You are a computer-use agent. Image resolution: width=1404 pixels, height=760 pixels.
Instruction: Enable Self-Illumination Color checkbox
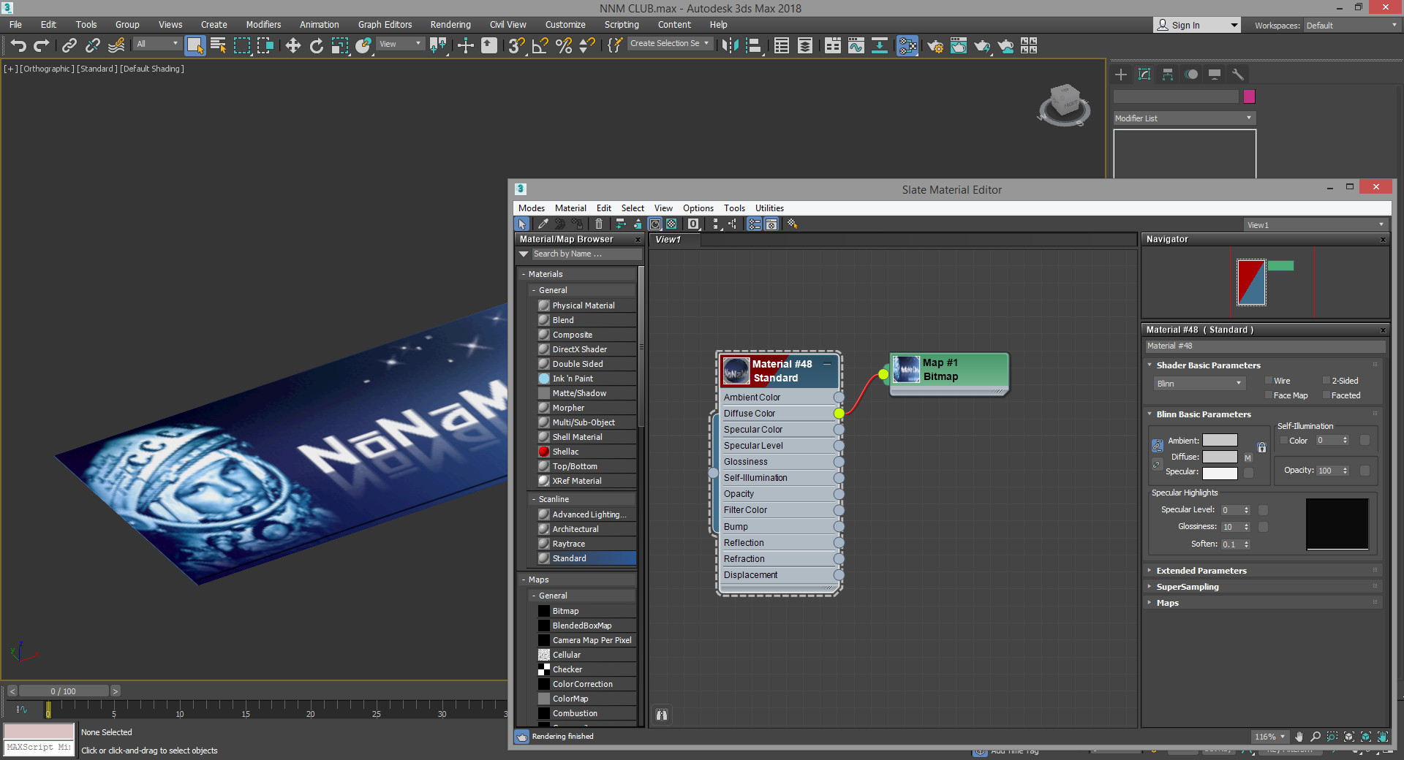[1284, 441]
